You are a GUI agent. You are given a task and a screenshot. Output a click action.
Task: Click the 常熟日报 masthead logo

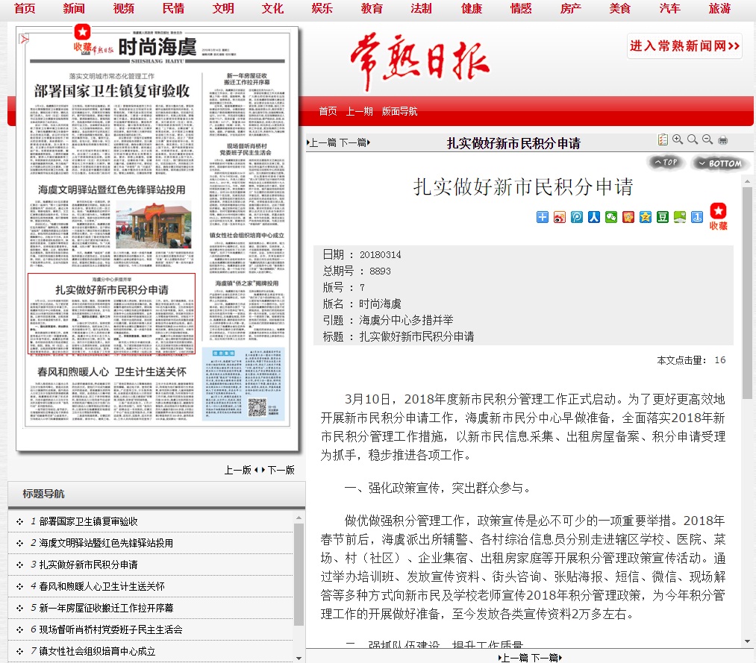[419, 62]
